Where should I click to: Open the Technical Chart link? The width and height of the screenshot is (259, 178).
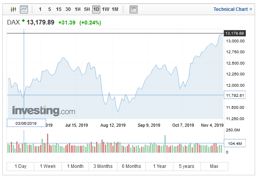click(x=233, y=9)
